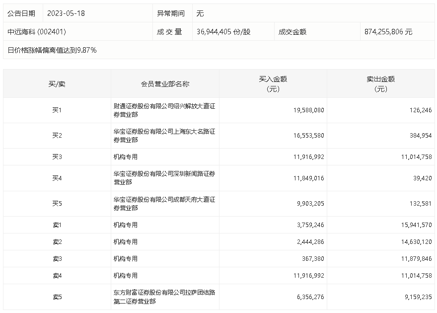437x313 pixels.
Task: Click the 买入金额 column header
Action: 273,84
